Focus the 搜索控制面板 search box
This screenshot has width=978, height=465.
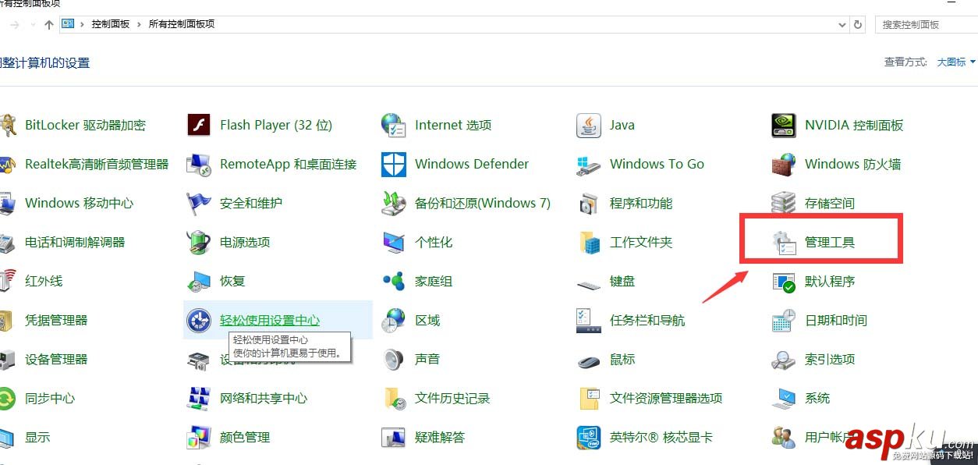(x=927, y=25)
